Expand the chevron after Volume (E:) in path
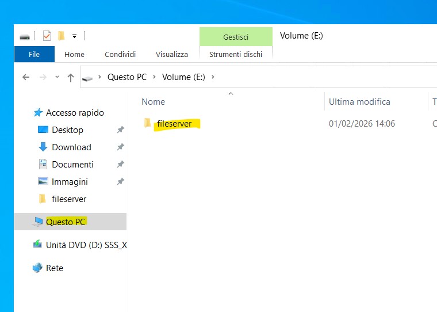 [x=213, y=77]
